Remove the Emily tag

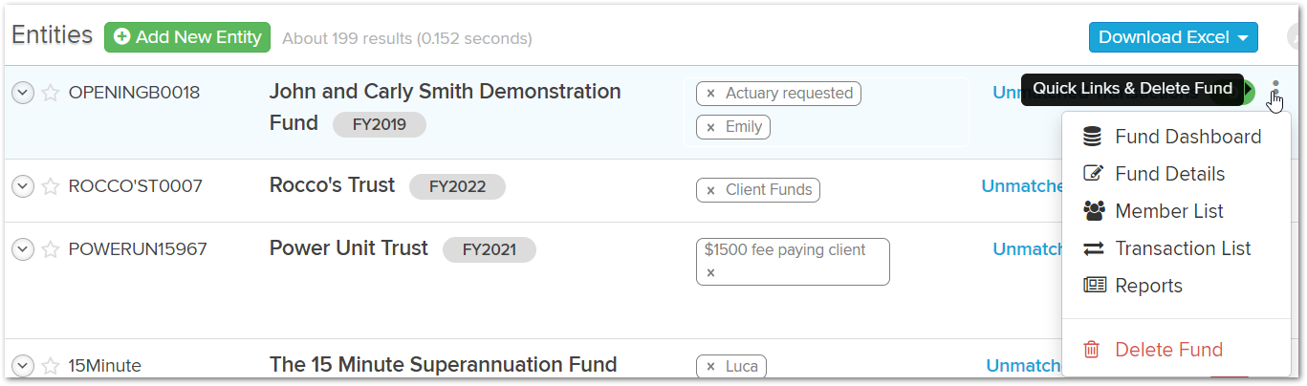coord(710,127)
